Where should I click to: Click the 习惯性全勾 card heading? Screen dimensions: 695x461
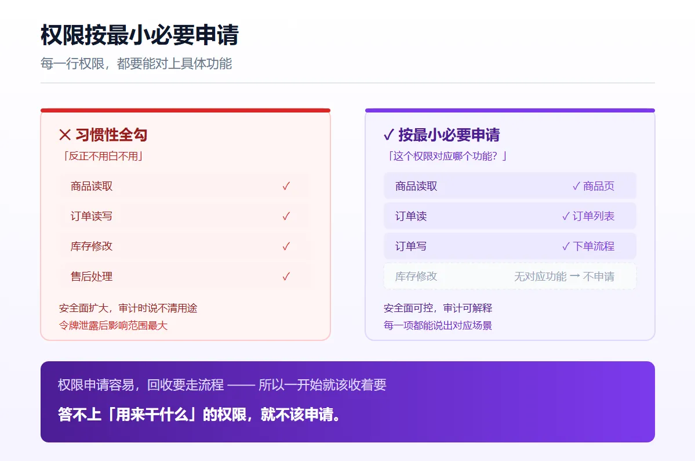(111, 135)
